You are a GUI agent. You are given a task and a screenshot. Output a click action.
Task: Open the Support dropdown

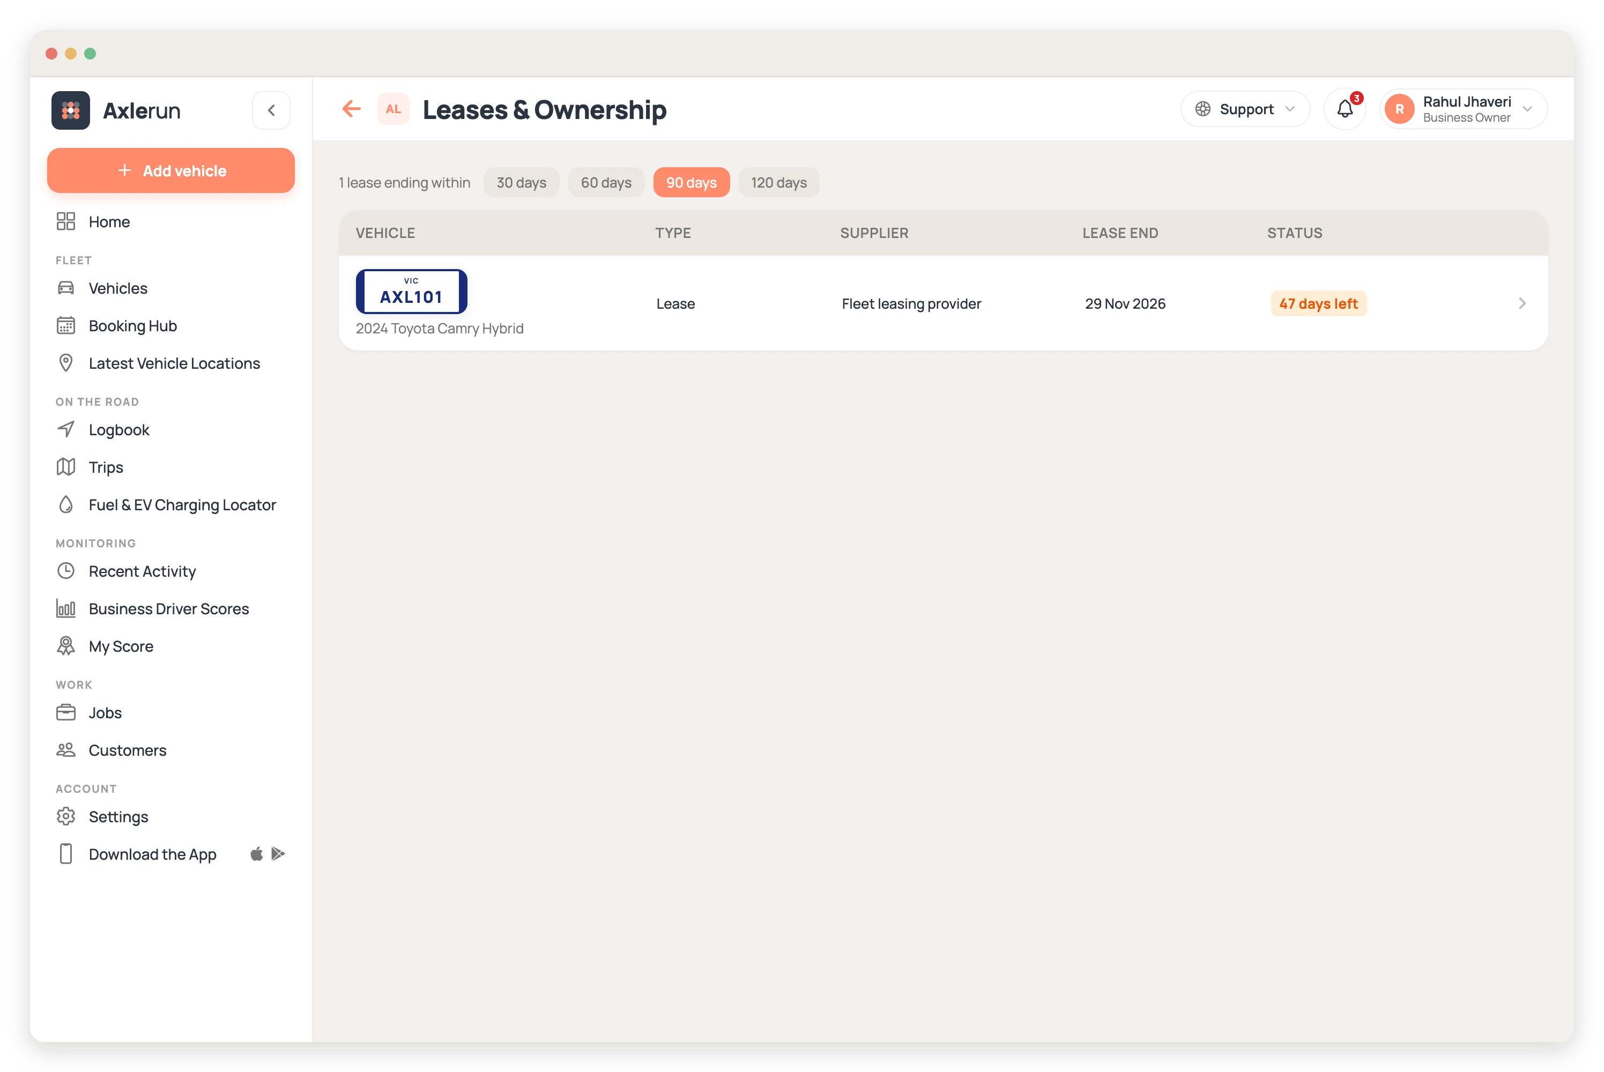(x=1245, y=109)
